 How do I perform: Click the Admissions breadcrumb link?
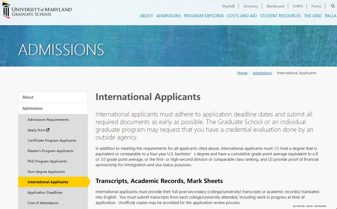pos(262,73)
